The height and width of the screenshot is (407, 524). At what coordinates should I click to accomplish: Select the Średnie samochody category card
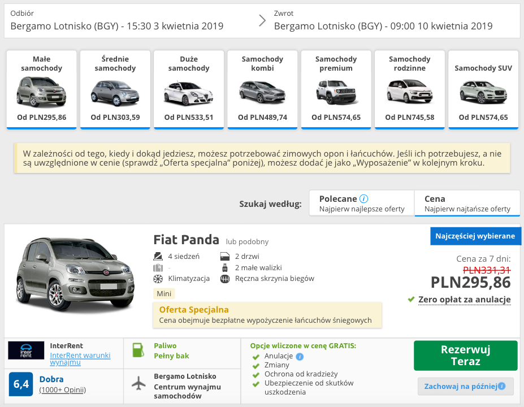click(115, 89)
